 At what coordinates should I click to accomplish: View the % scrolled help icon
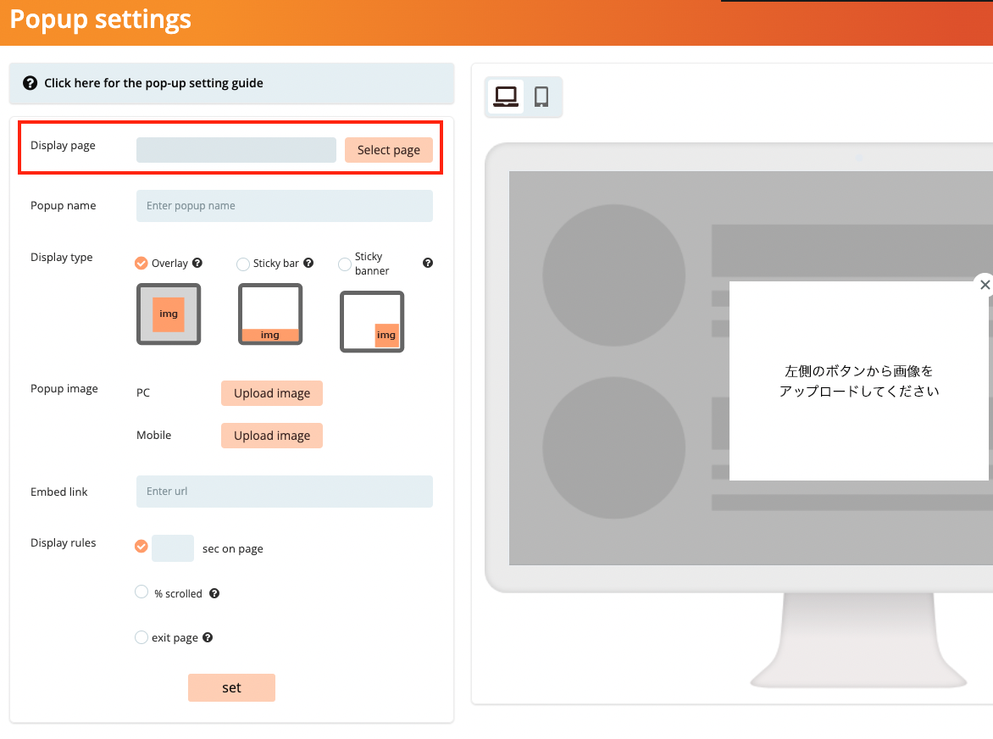pyautogui.click(x=214, y=592)
